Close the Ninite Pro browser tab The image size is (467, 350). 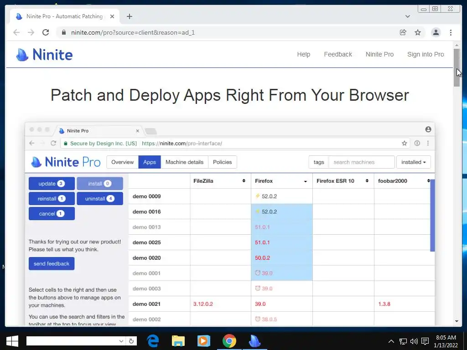point(112,16)
